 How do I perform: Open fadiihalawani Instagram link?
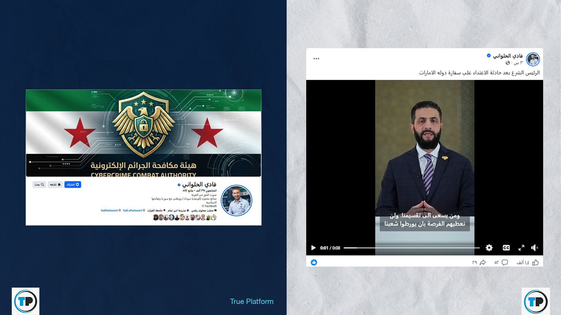(109, 211)
